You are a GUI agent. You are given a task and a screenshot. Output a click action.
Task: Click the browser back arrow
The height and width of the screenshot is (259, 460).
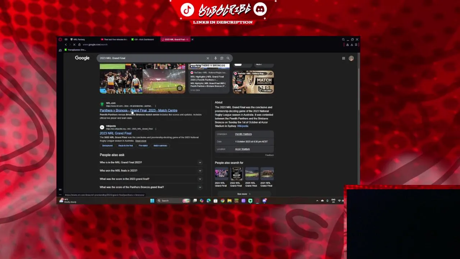tap(66, 45)
